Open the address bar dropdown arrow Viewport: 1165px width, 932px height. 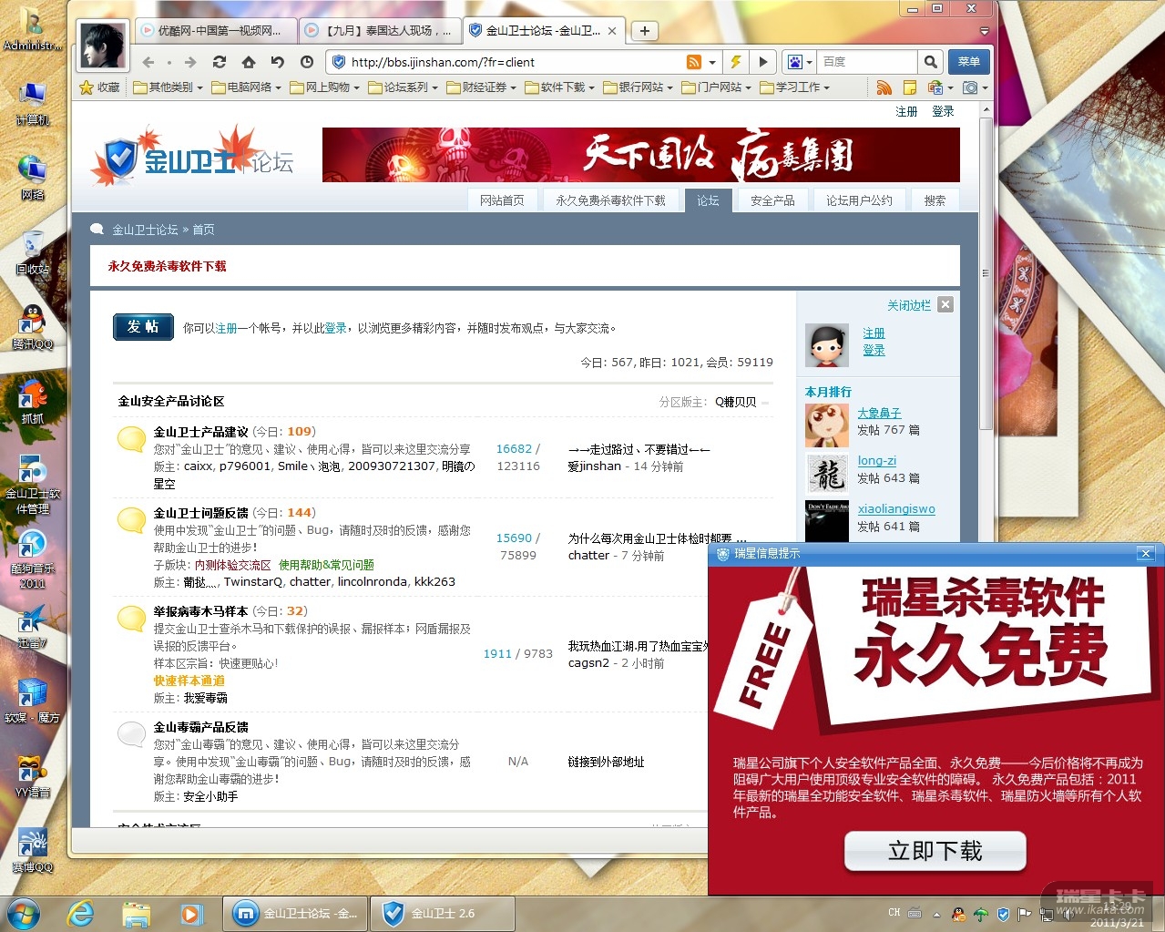pyautogui.click(x=712, y=63)
